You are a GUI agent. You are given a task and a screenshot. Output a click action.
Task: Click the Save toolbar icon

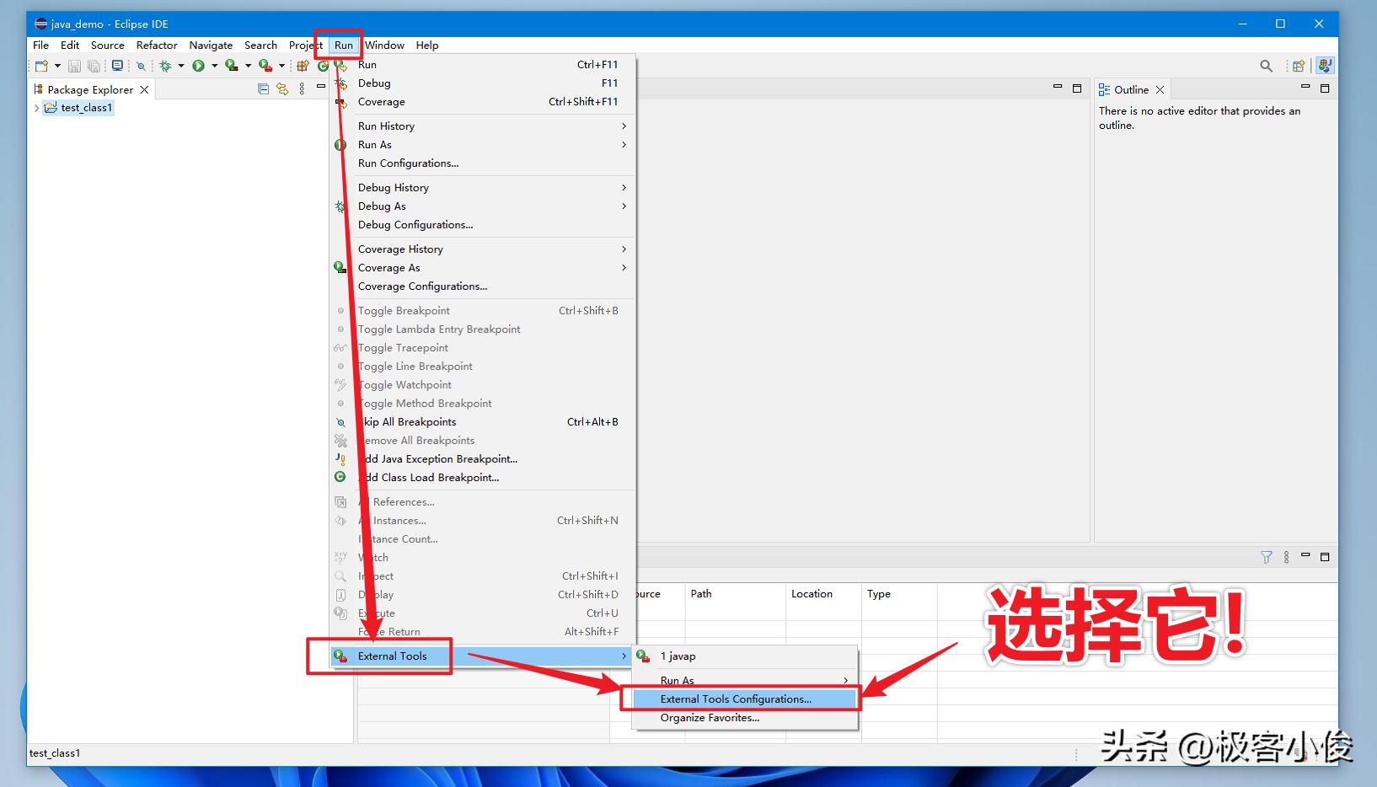pos(74,66)
